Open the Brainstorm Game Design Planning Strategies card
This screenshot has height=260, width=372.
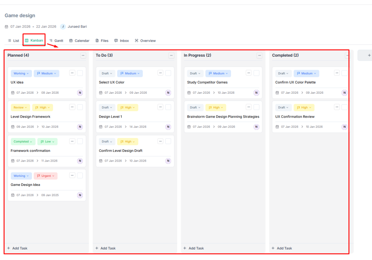(x=223, y=117)
